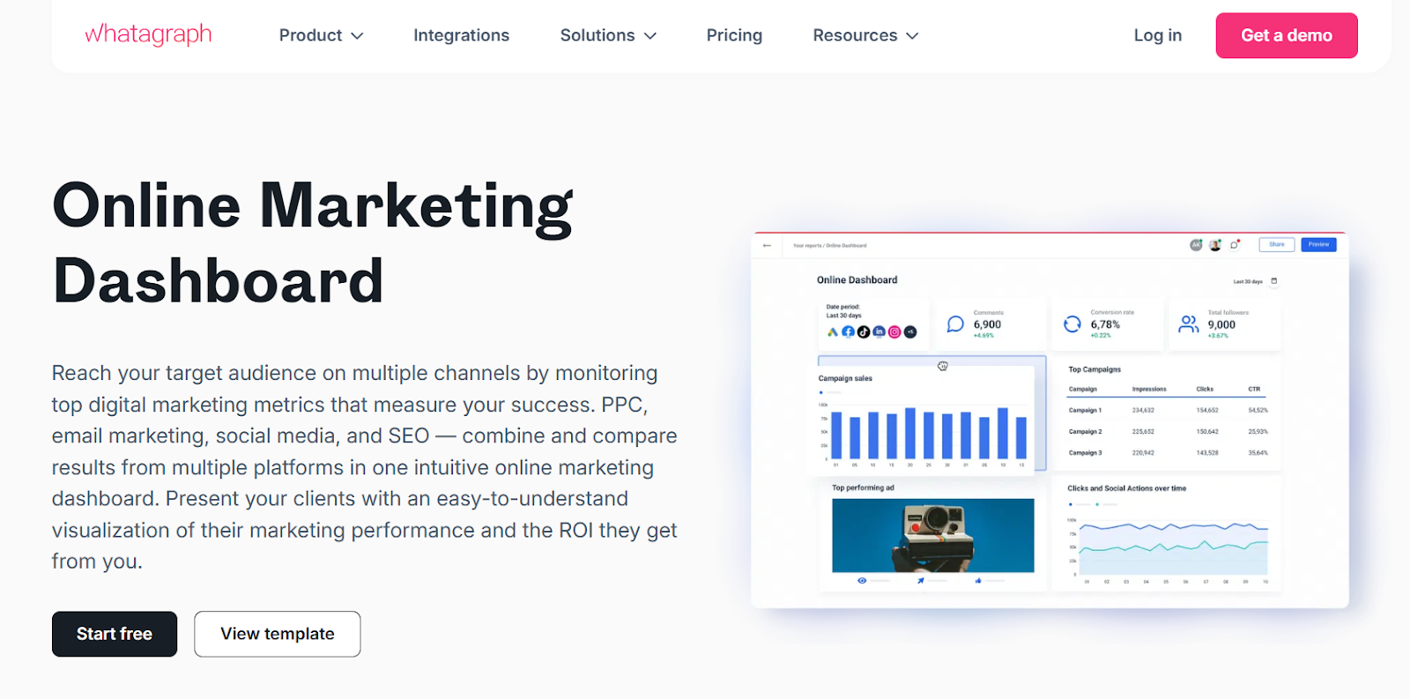Go to the Integrations page
Screen dimensions: 1410x699
coord(461,35)
